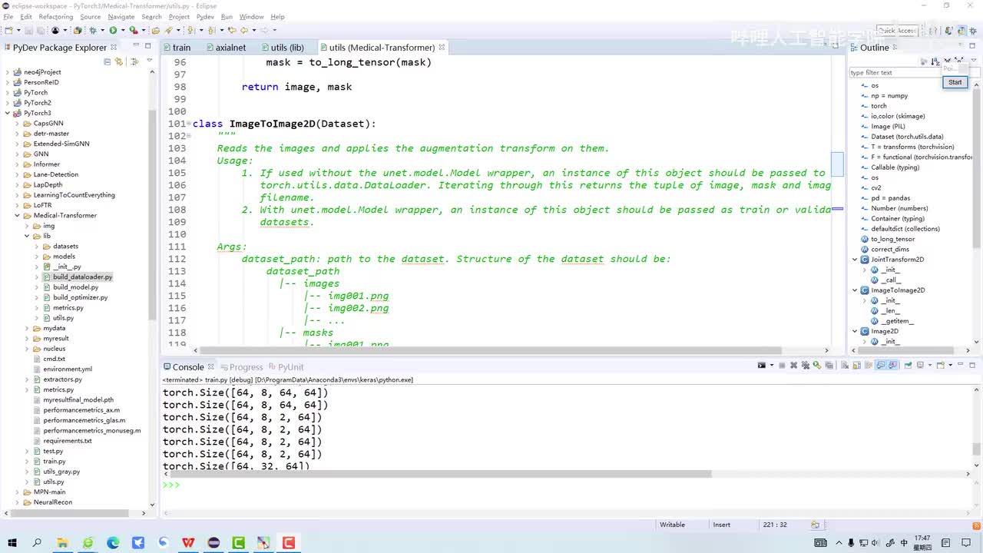Click the Quick Access search field
The height and width of the screenshot is (553, 983).
(897, 31)
